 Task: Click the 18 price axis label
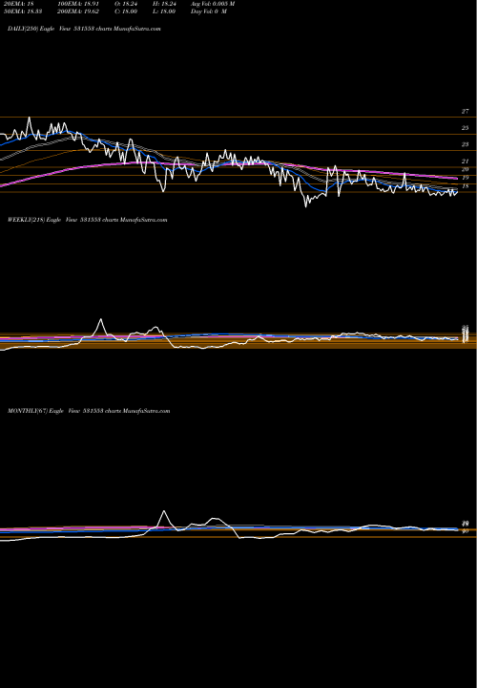point(465,186)
